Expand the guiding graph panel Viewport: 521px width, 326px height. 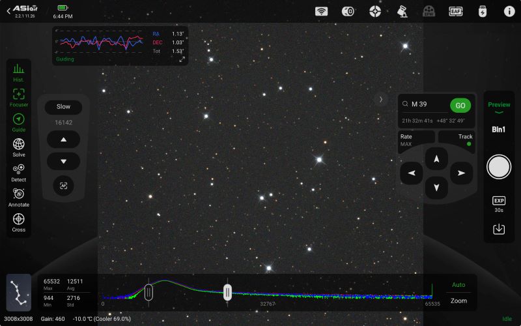(x=182, y=59)
